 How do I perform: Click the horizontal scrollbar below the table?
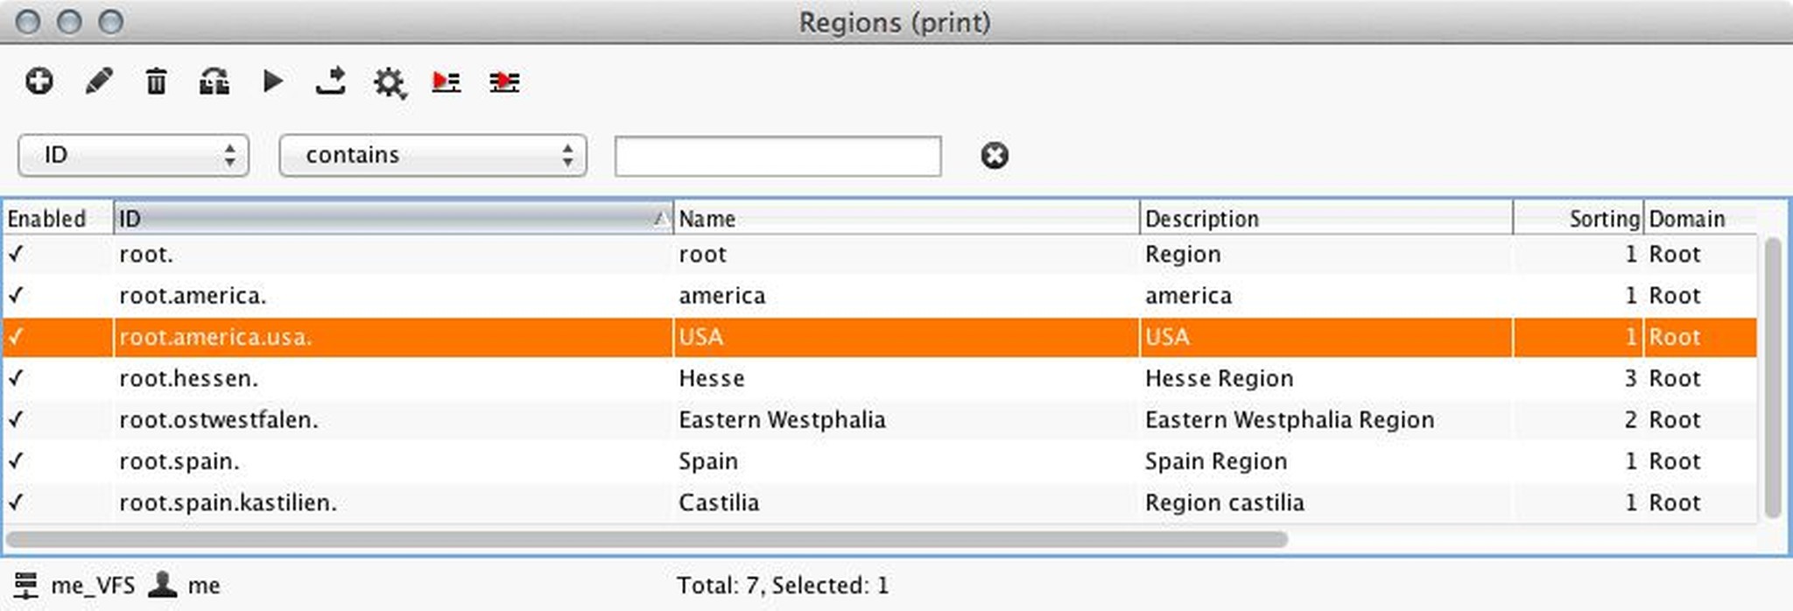(x=648, y=539)
